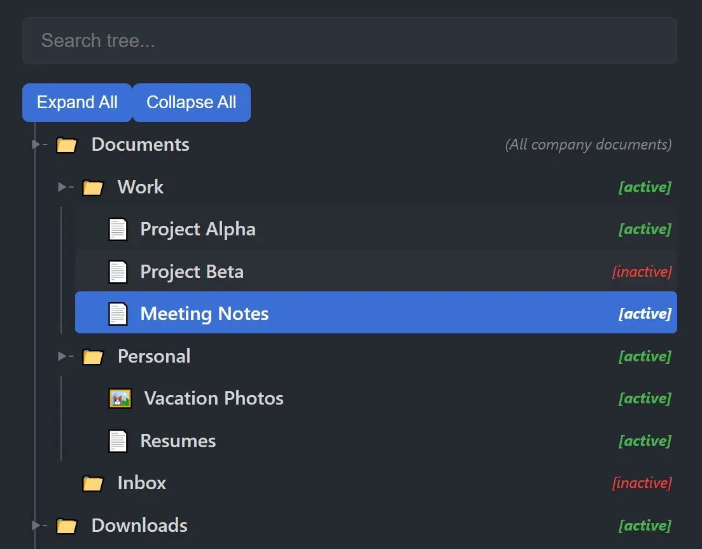Click the Project Alpha document icon
The image size is (702, 549).
118,230
